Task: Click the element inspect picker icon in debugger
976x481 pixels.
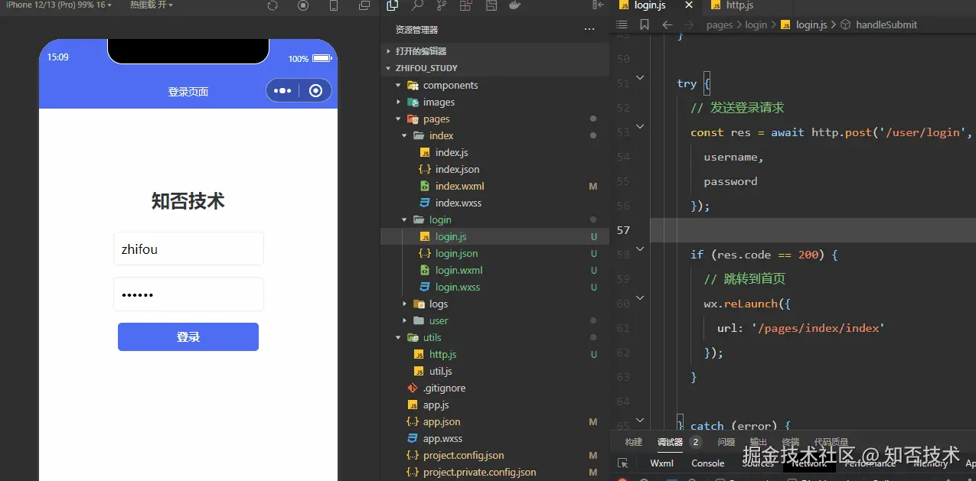Action: 623,463
